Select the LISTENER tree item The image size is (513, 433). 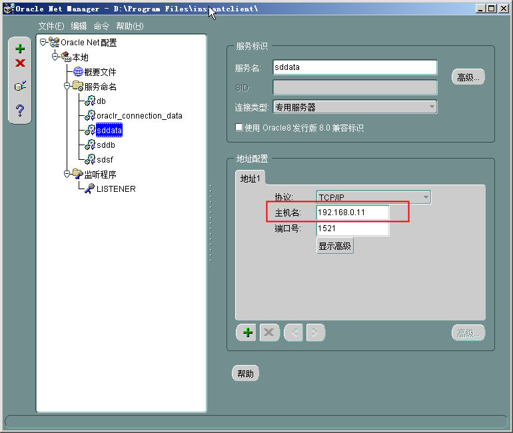[116, 189]
